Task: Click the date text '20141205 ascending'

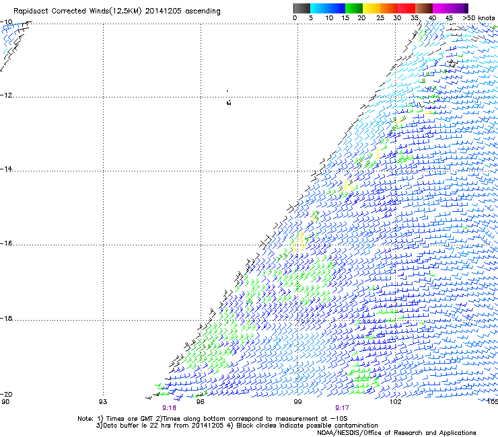Action: pos(182,11)
